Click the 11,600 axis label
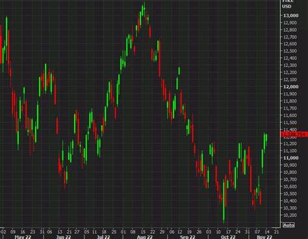 pyautogui.click(x=290, y=116)
